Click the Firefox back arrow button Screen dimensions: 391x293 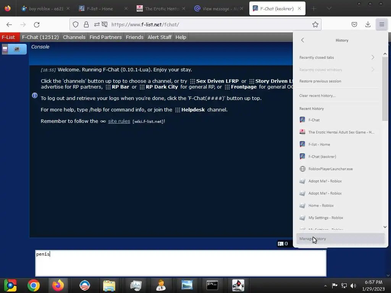coord(9,24)
